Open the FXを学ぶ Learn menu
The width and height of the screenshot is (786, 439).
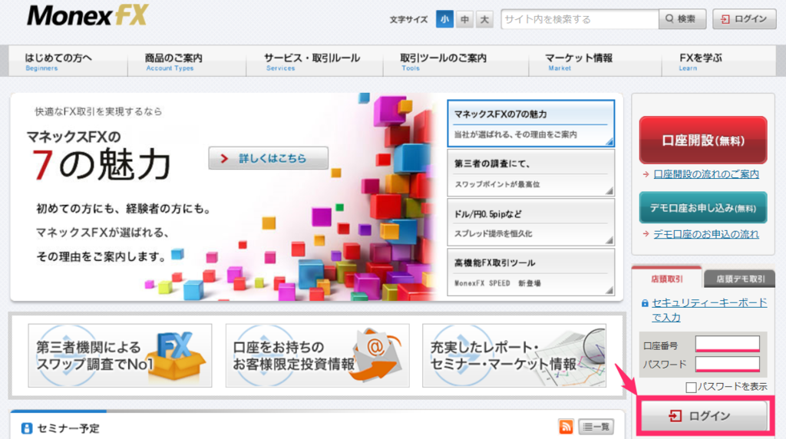point(718,61)
